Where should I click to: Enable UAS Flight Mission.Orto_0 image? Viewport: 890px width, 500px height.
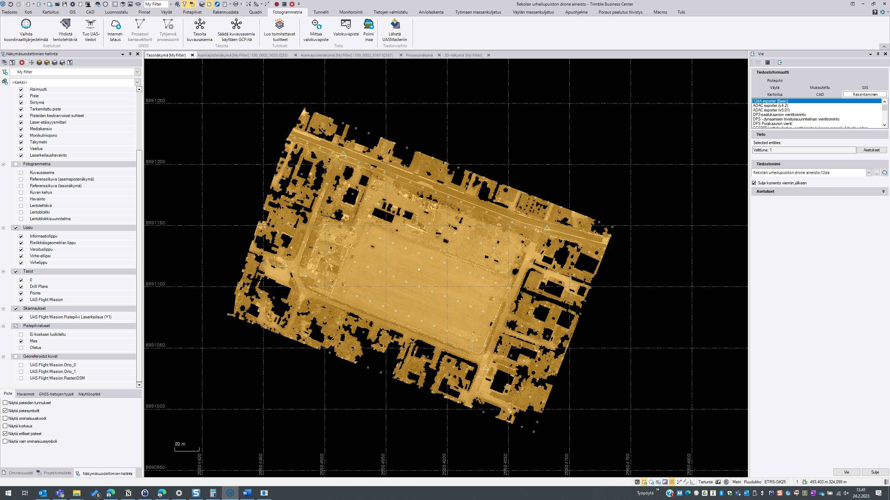tap(21, 365)
